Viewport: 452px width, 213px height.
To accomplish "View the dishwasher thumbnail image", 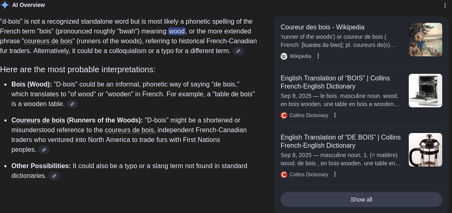I will coord(425,91).
